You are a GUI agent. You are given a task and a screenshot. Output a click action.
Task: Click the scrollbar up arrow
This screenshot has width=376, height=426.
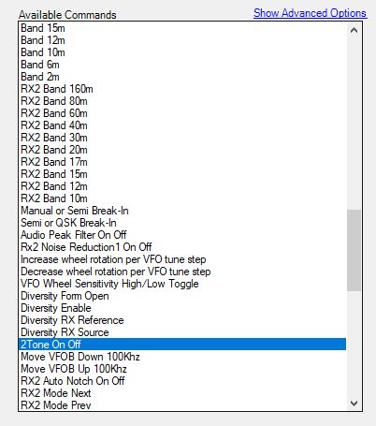pos(354,30)
